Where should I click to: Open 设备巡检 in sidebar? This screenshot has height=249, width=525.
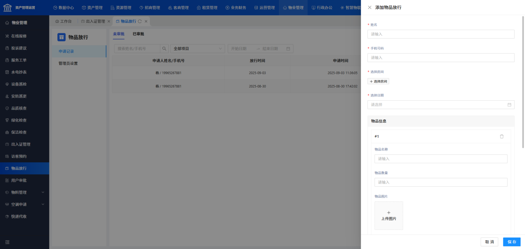(24, 84)
